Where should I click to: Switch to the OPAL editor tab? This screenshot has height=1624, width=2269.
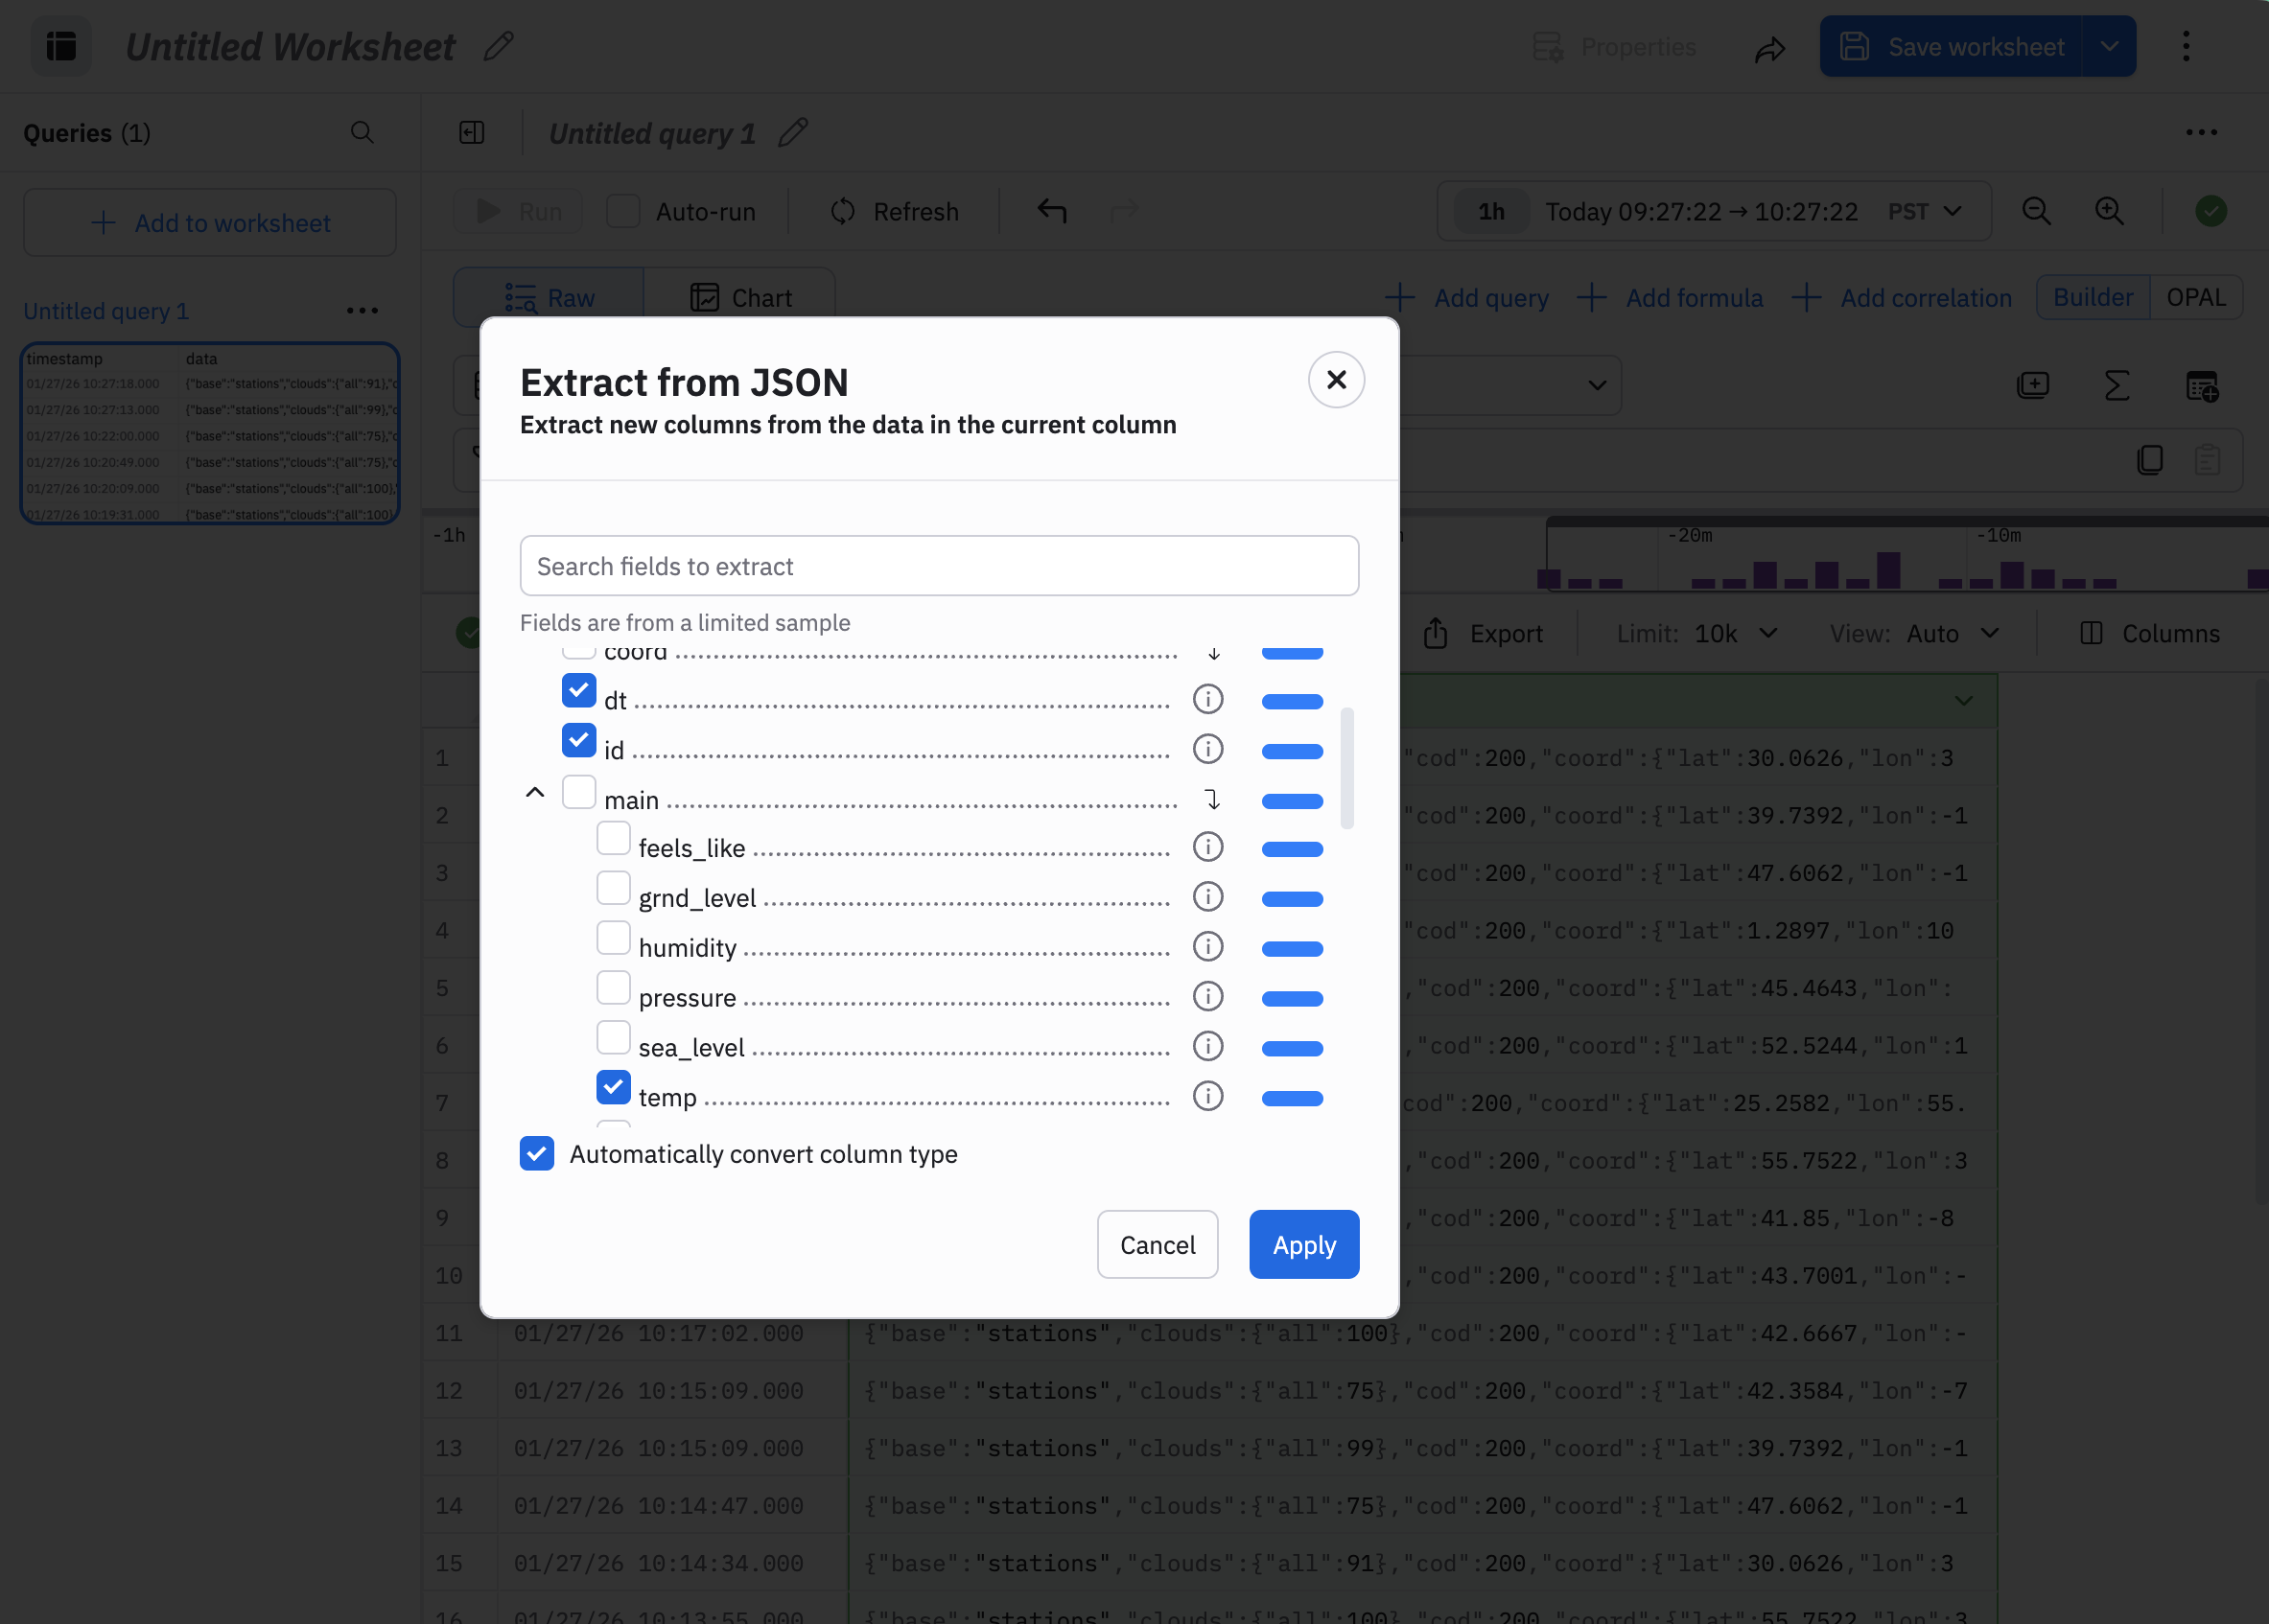(x=2195, y=298)
